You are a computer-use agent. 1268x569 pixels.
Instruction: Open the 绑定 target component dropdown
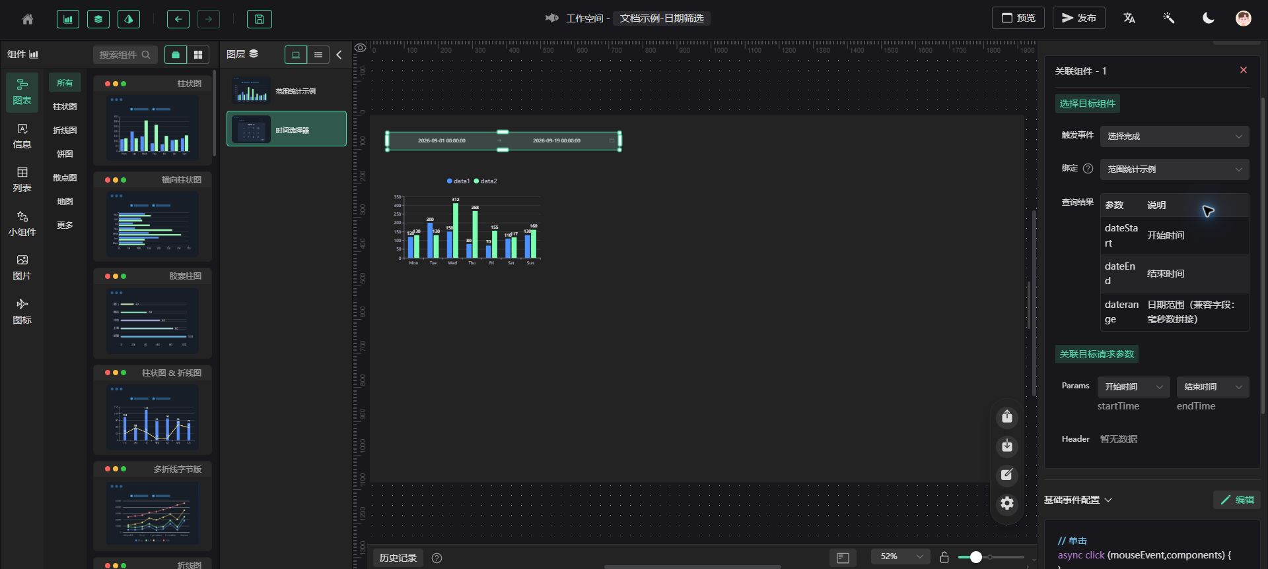click(1174, 169)
